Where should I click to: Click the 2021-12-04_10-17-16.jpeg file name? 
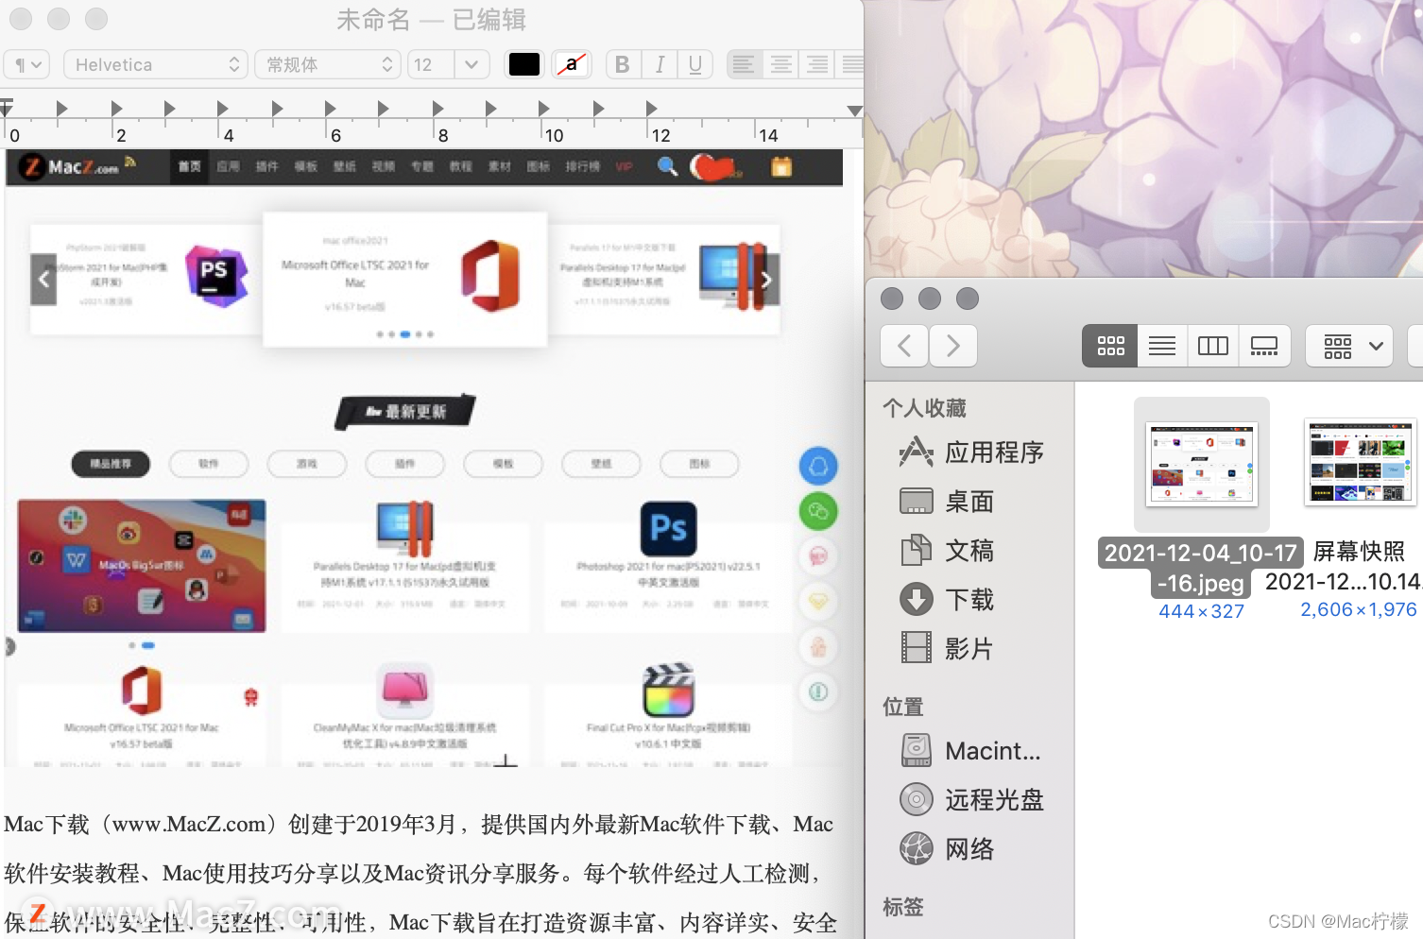[1201, 568]
